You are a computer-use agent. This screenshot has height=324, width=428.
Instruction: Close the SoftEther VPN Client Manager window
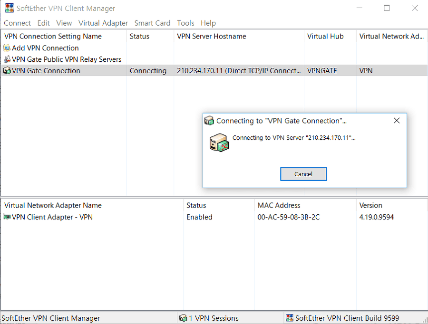point(414,8)
